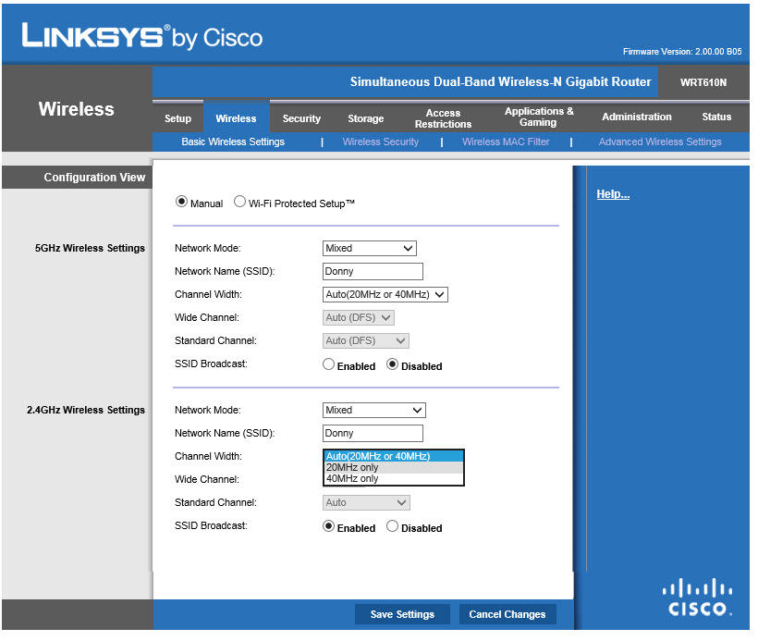The width and height of the screenshot is (758, 641).
Task: Open the Wireless Security subtab
Action: (381, 142)
